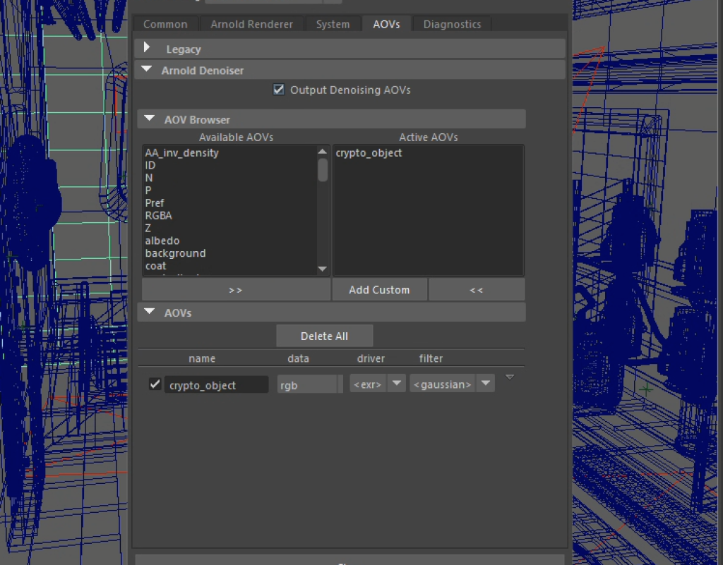Click the Add Custom button

(x=379, y=290)
